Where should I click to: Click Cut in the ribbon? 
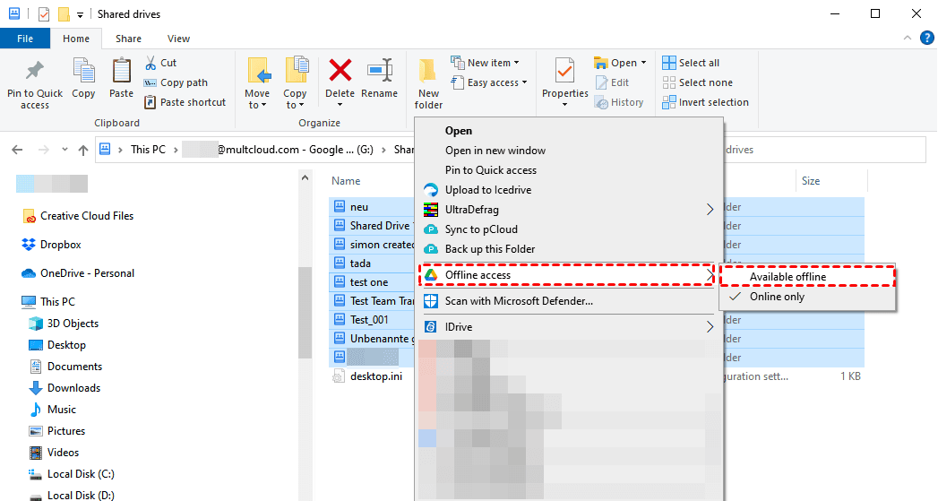160,63
